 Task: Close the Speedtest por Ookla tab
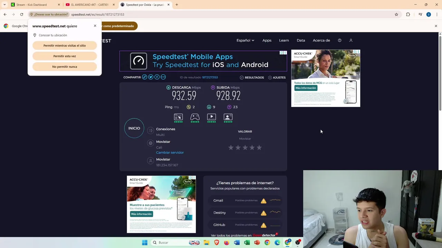point(169,5)
